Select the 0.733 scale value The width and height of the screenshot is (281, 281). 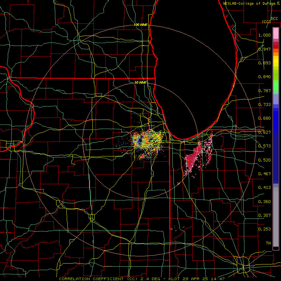pyautogui.click(x=264, y=105)
